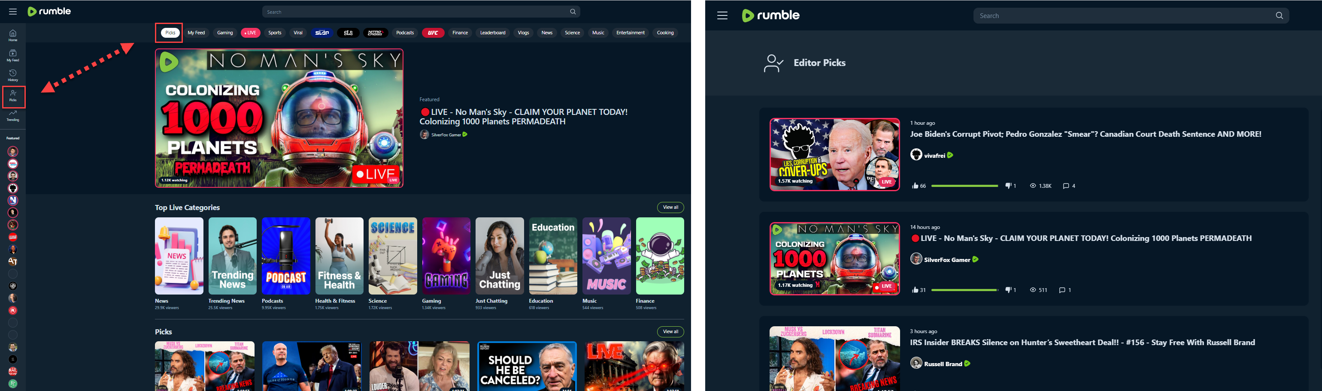1322x391 pixels.
Task: Start a search with the magnifier icon
Action: tap(571, 11)
